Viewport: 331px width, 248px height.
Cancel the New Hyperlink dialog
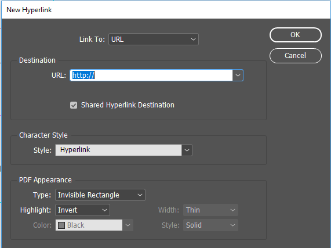pyautogui.click(x=296, y=56)
